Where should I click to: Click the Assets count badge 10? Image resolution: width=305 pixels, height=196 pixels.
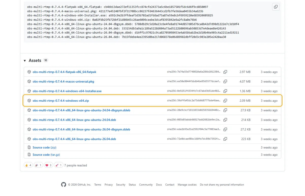tap(45, 61)
